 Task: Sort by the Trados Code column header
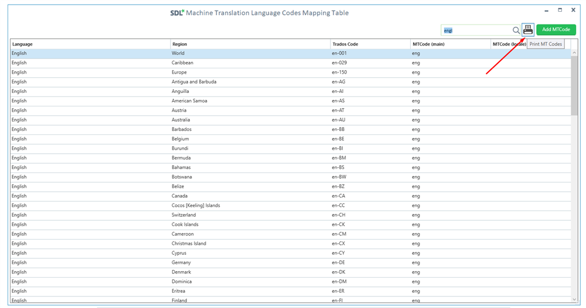pos(370,44)
